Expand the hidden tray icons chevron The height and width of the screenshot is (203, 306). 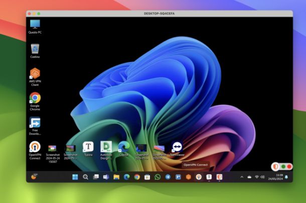coord(242,177)
